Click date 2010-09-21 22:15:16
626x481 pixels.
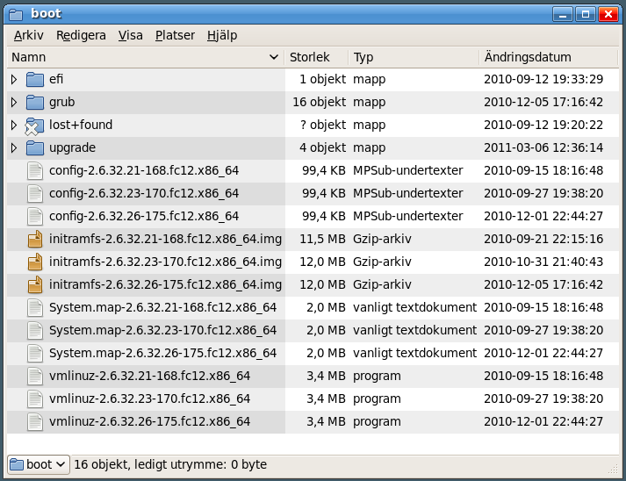(x=543, y=239)
